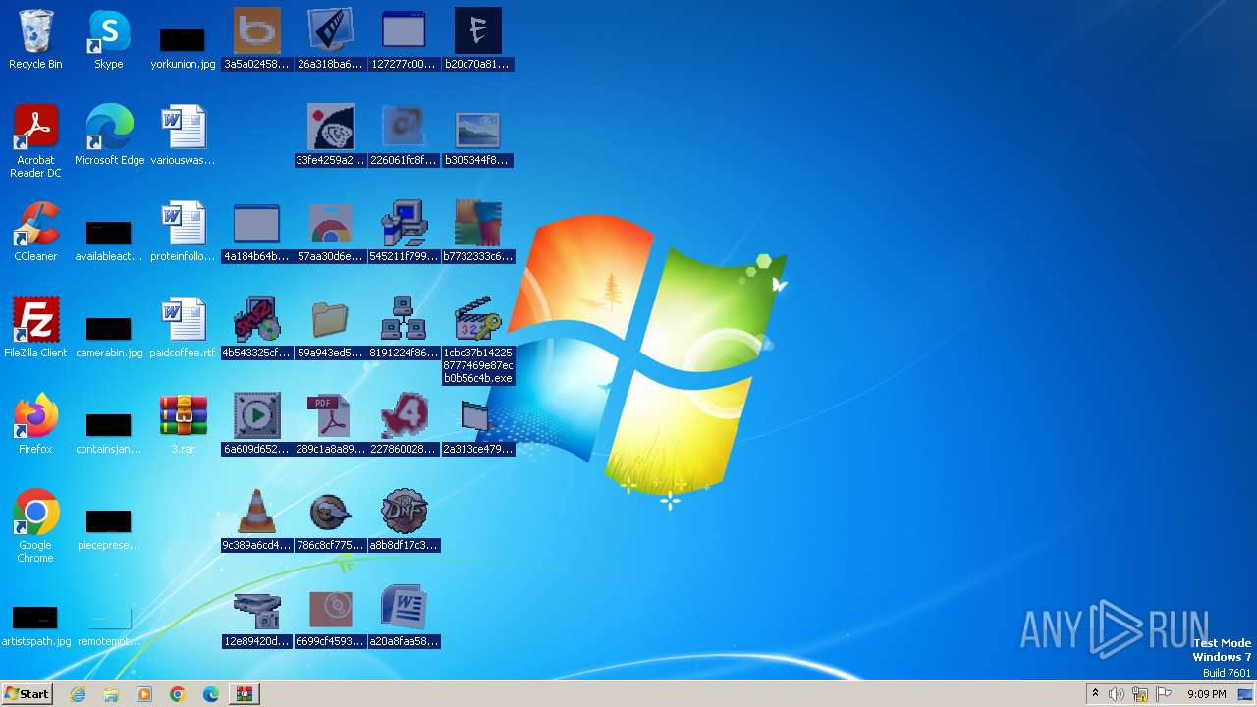
Task: Select the 4b543325cf... file icon
Action: (x=257, y=320)
